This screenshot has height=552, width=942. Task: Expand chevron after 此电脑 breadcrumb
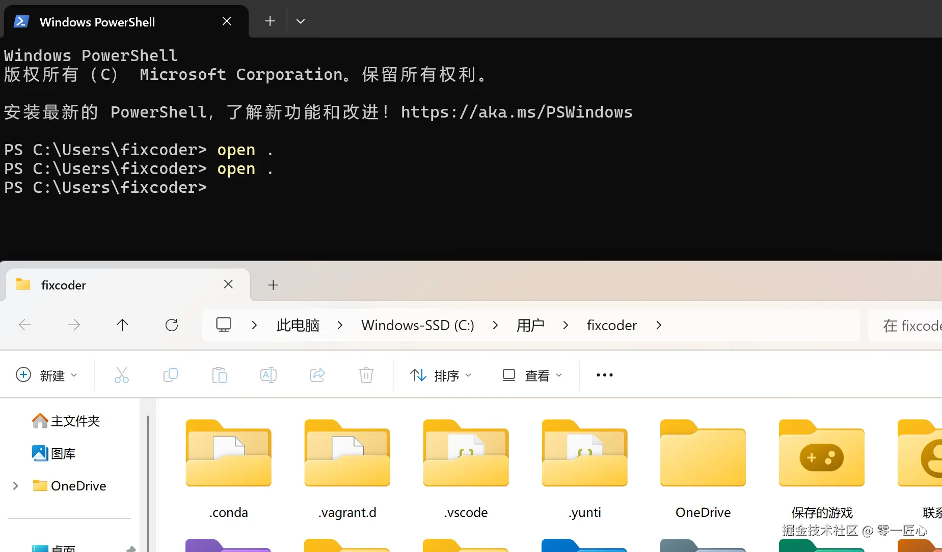(x=340, y=325)
